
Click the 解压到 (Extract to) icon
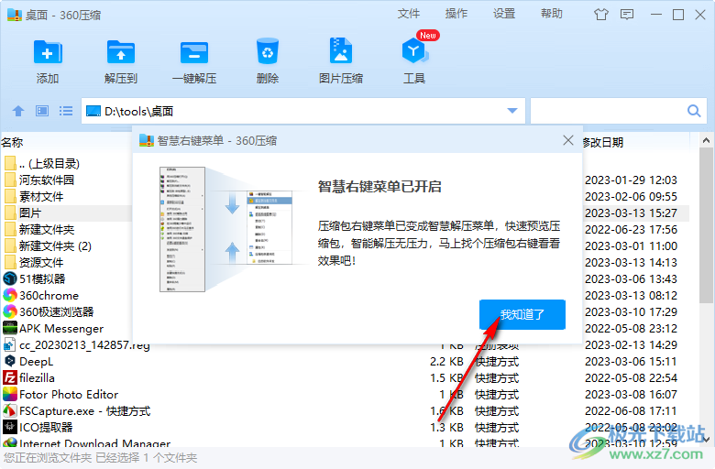120,52
